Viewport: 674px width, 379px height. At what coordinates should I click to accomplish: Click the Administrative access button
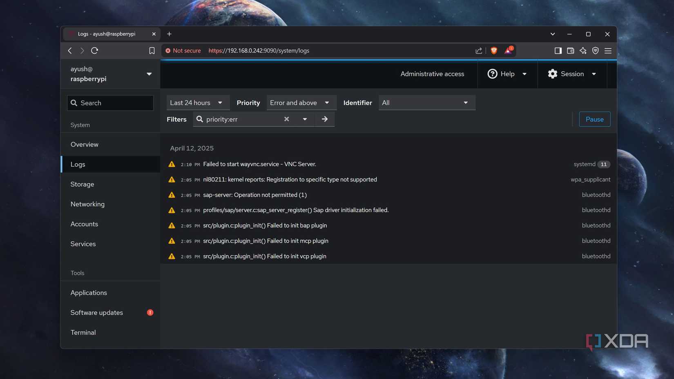(432, 74)
